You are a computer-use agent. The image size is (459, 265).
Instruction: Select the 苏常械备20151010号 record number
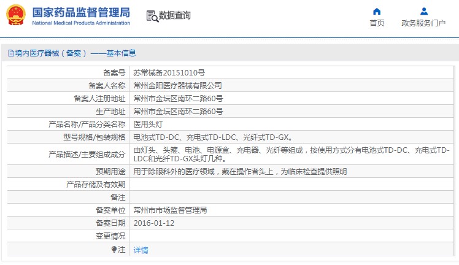click(169, 72)
